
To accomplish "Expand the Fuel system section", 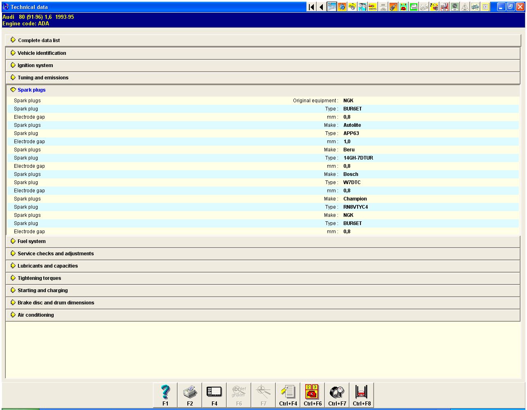I will coord(263,241).
